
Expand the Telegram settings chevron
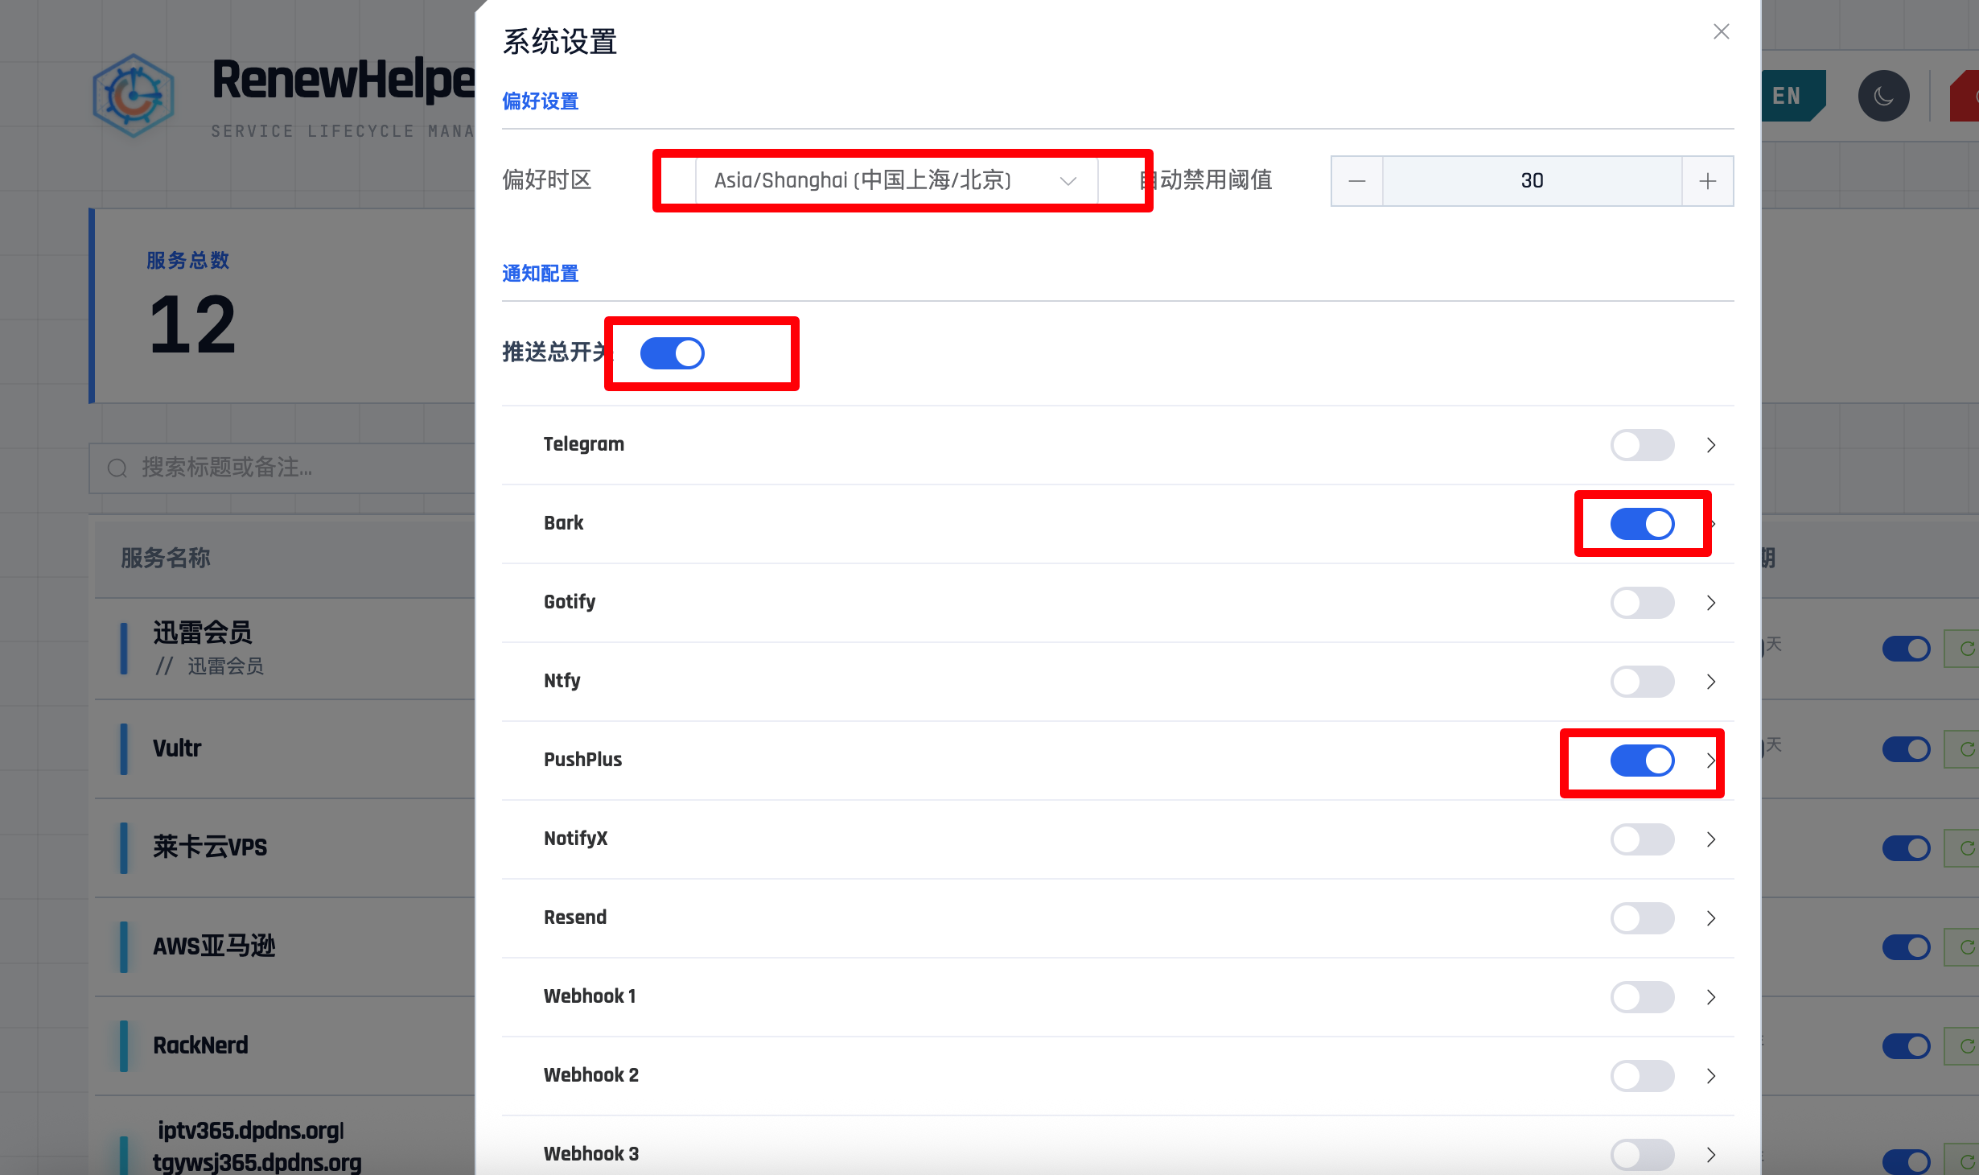[x=1711, y=445]
